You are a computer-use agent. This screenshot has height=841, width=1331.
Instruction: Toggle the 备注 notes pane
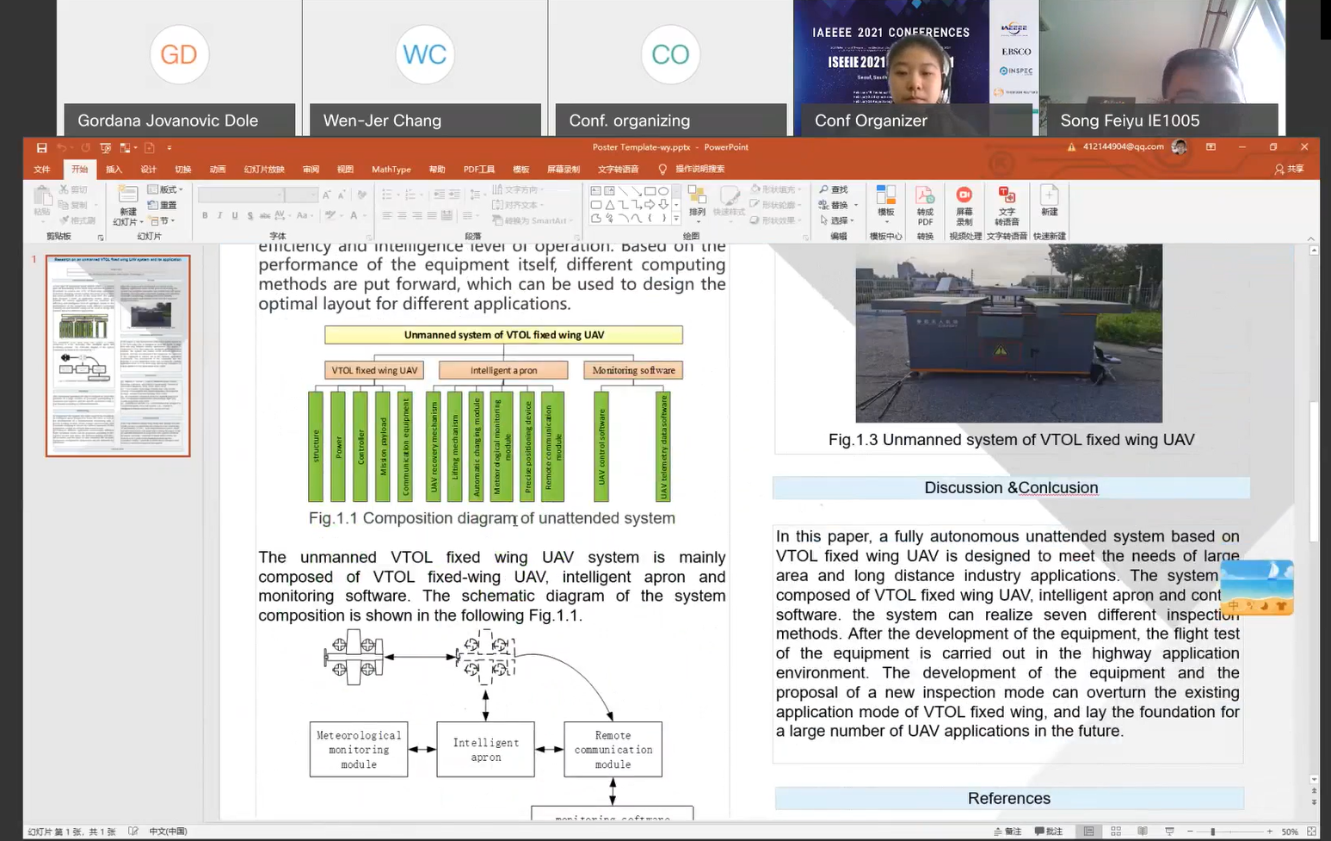coord(1007,832)
